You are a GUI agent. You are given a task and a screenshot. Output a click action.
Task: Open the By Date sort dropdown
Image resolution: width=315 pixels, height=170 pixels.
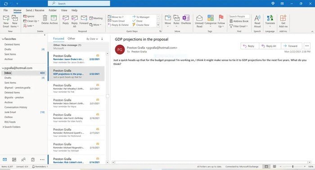(92, 39)
